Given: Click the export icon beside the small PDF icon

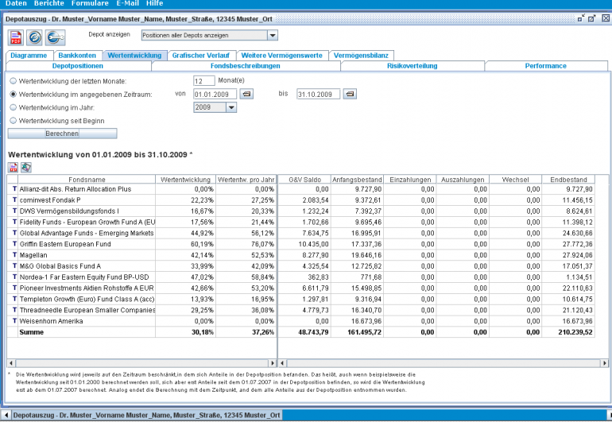Looking at the screenshot, I should coord(25,167).
